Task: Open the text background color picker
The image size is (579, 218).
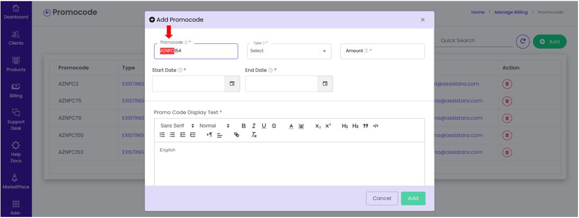Action: pyautogui.click(x=301, y=126)
